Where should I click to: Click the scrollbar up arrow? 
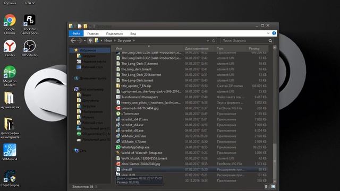(275, 47)
